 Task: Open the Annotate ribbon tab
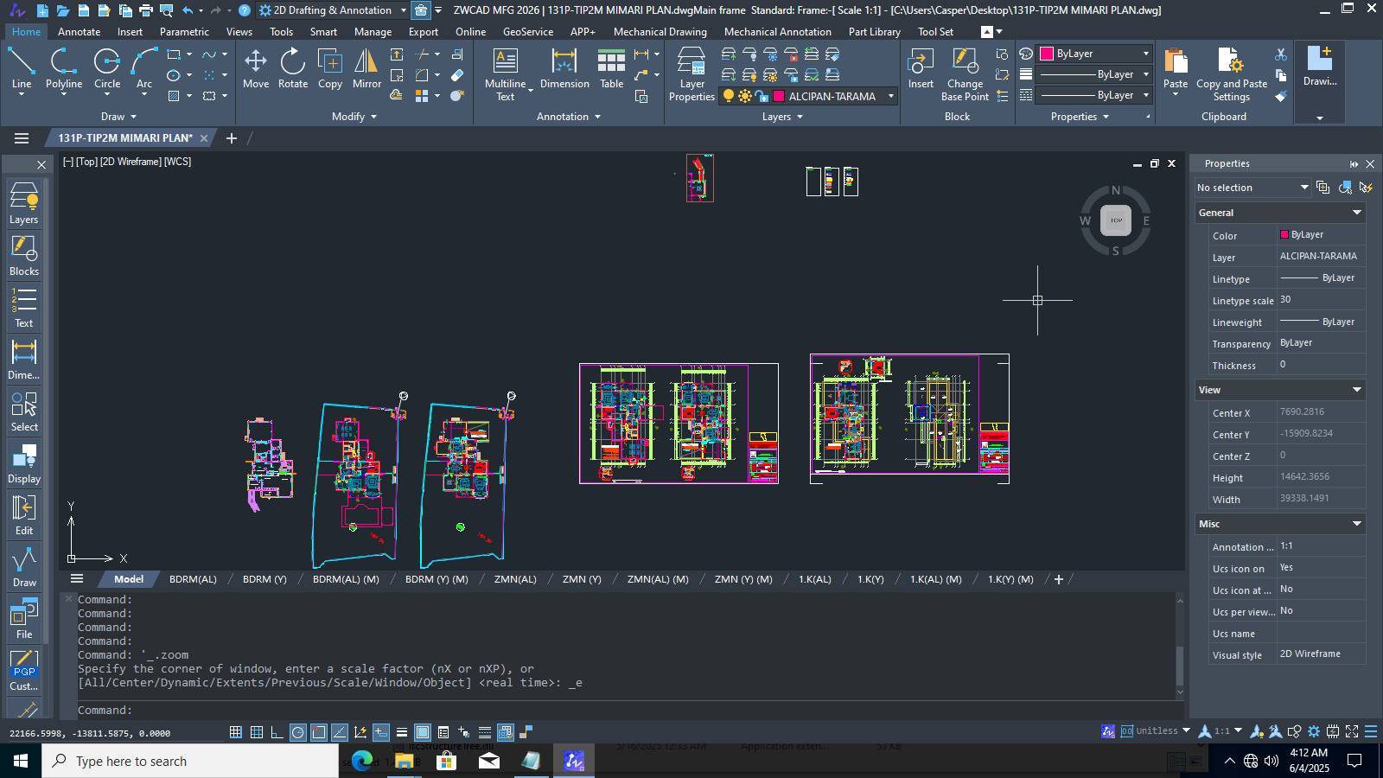79,31
